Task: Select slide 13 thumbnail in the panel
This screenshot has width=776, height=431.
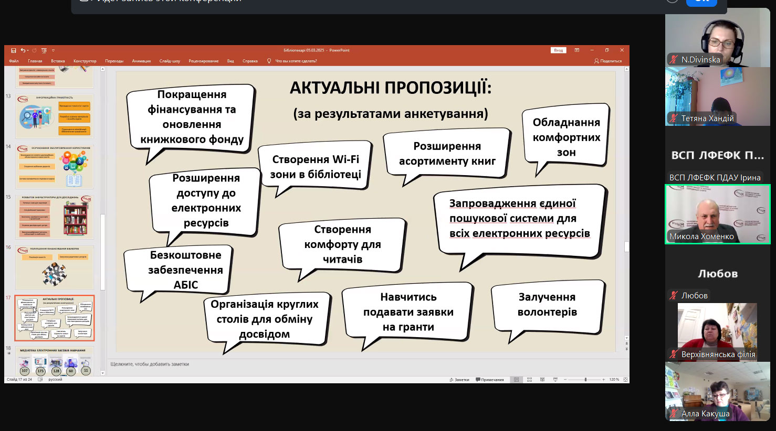Action: [x=55, y=116]
